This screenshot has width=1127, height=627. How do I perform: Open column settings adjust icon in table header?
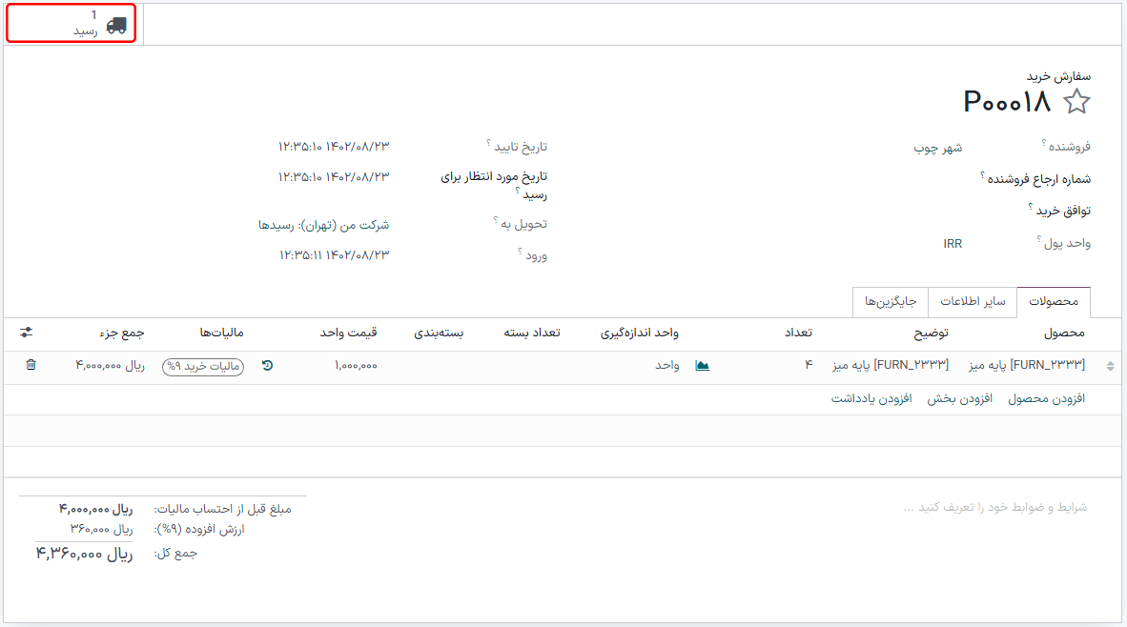coord(27,333)
